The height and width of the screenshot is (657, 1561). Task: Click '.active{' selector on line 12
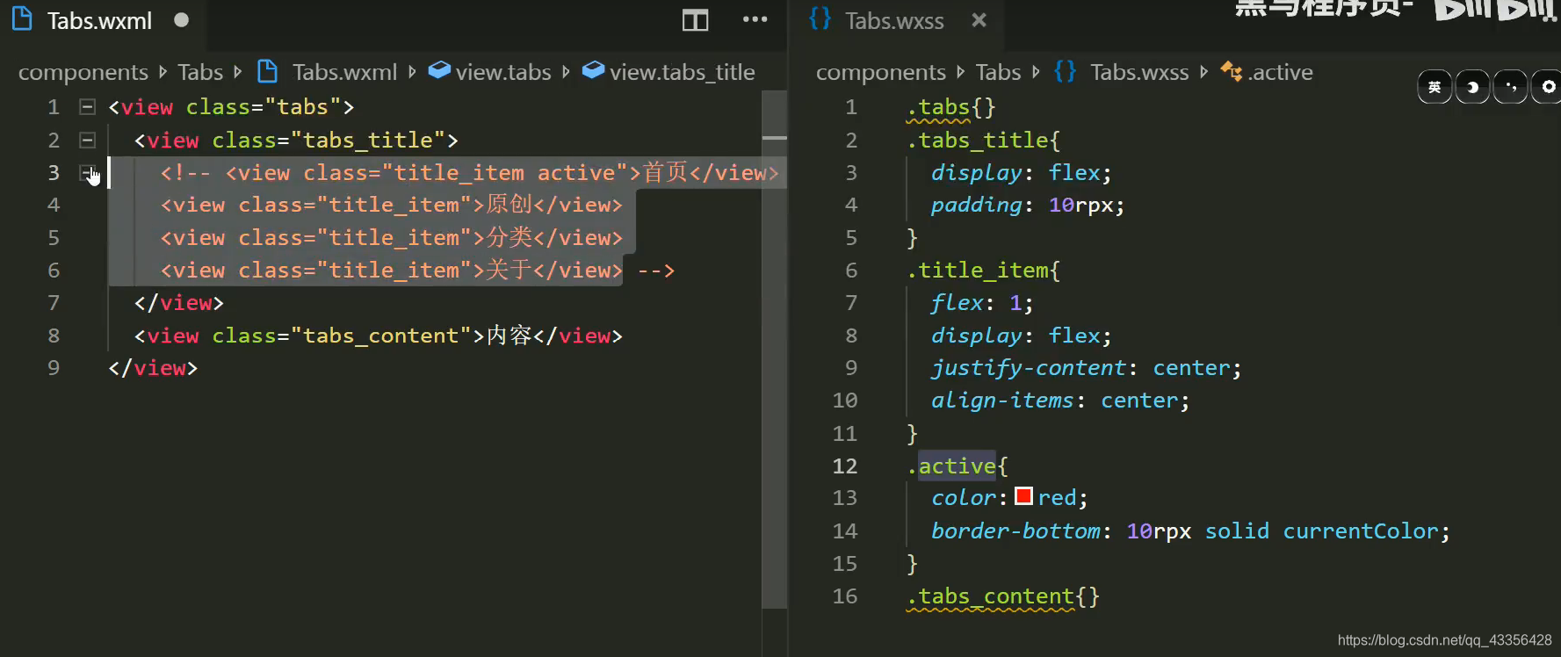point(958,466)
